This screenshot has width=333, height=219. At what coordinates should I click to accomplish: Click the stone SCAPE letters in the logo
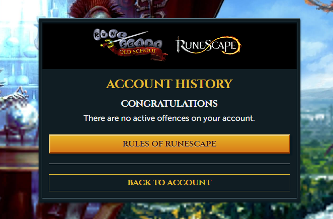[x=140, y=44]
